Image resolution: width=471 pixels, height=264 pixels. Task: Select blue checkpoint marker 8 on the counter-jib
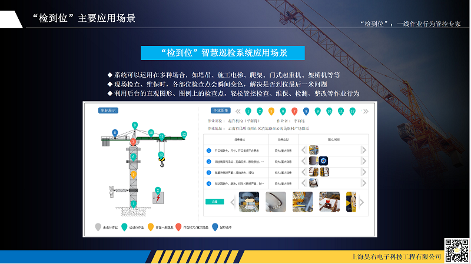click(114, 133)
